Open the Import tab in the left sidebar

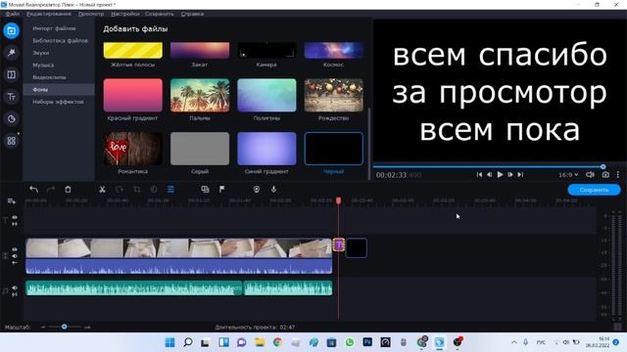11,30
